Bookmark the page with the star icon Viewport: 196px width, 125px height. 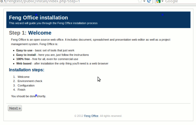pyautogui.click(x=140, y=1)
